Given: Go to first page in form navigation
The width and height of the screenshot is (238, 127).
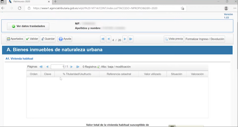Looking at the screenshot, I should 103,39.
